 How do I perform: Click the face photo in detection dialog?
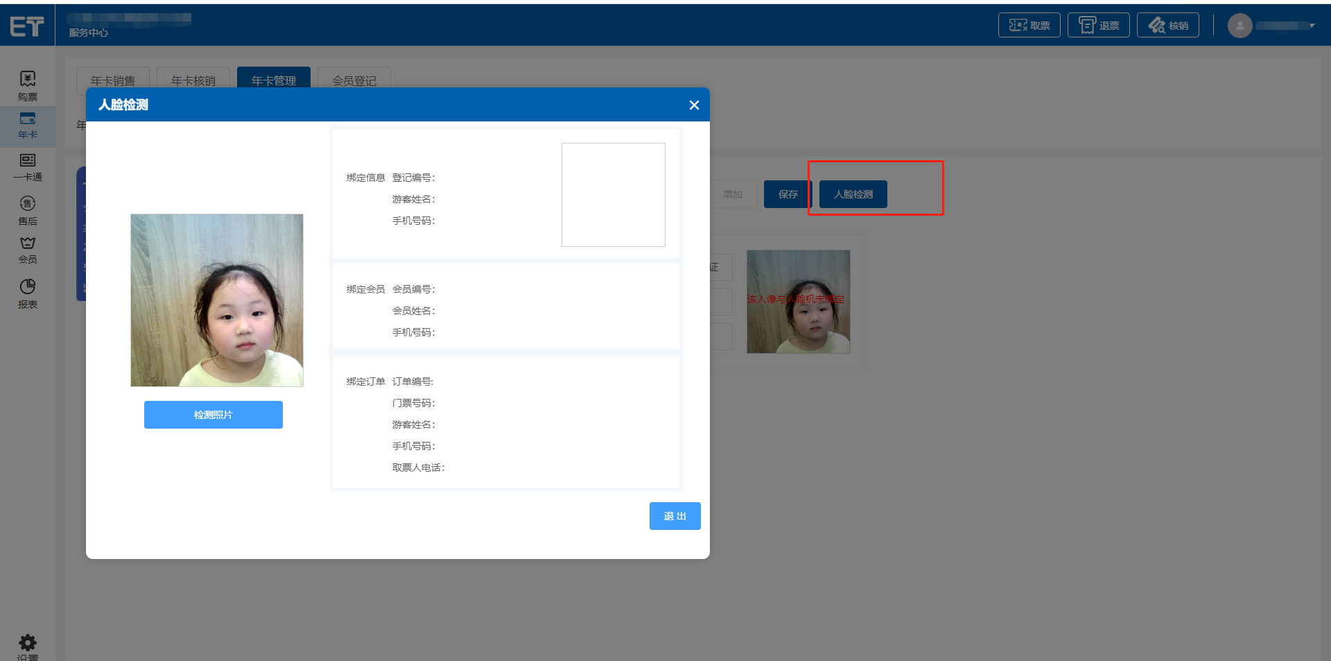click(x=217, y=300)
